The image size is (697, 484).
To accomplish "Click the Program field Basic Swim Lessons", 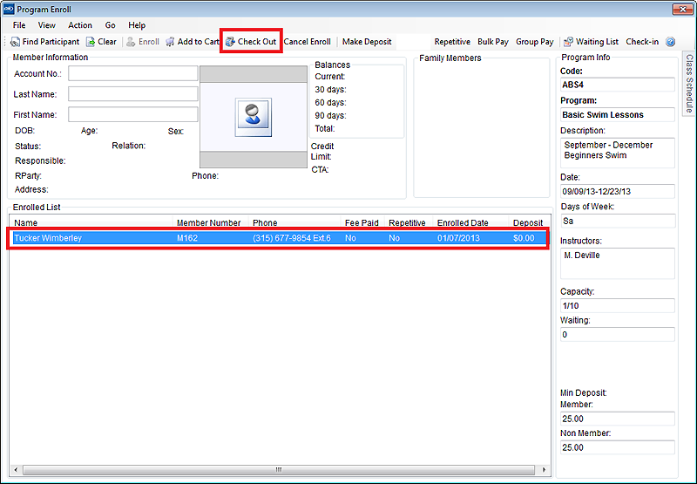I will [x=618, y=114].
